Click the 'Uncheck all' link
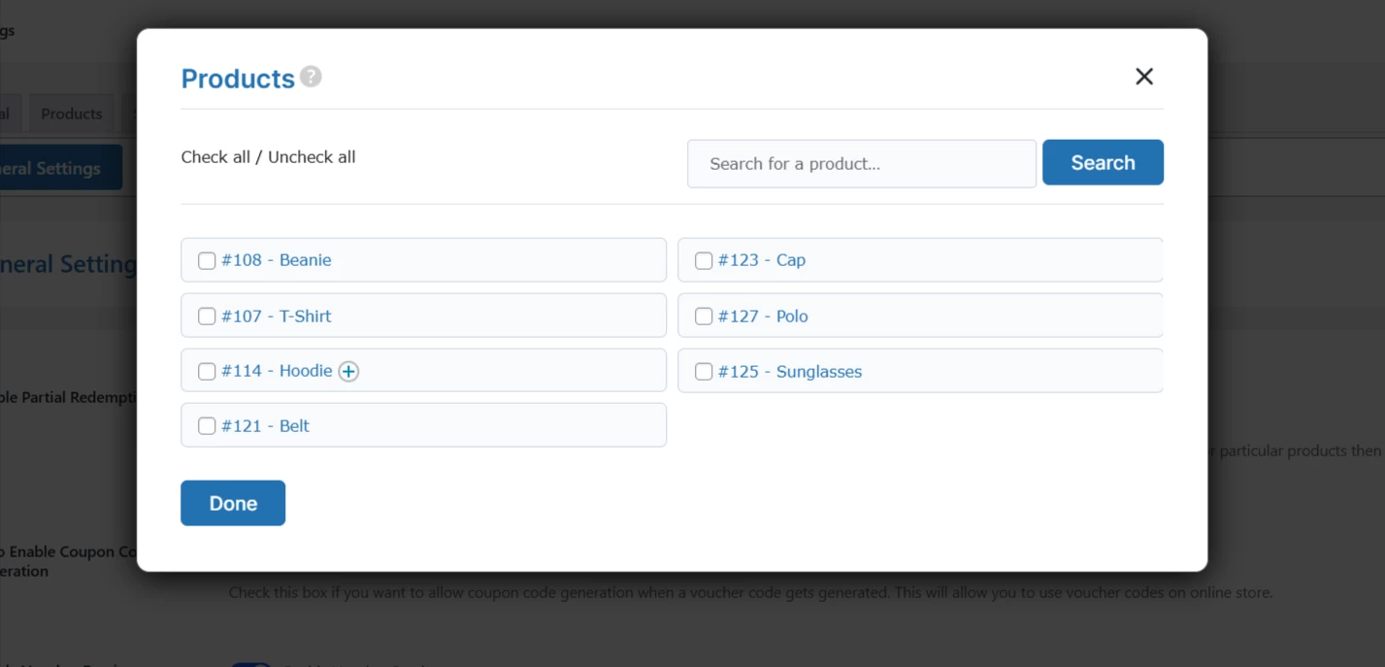1385x667 pixels. [312, 157]
